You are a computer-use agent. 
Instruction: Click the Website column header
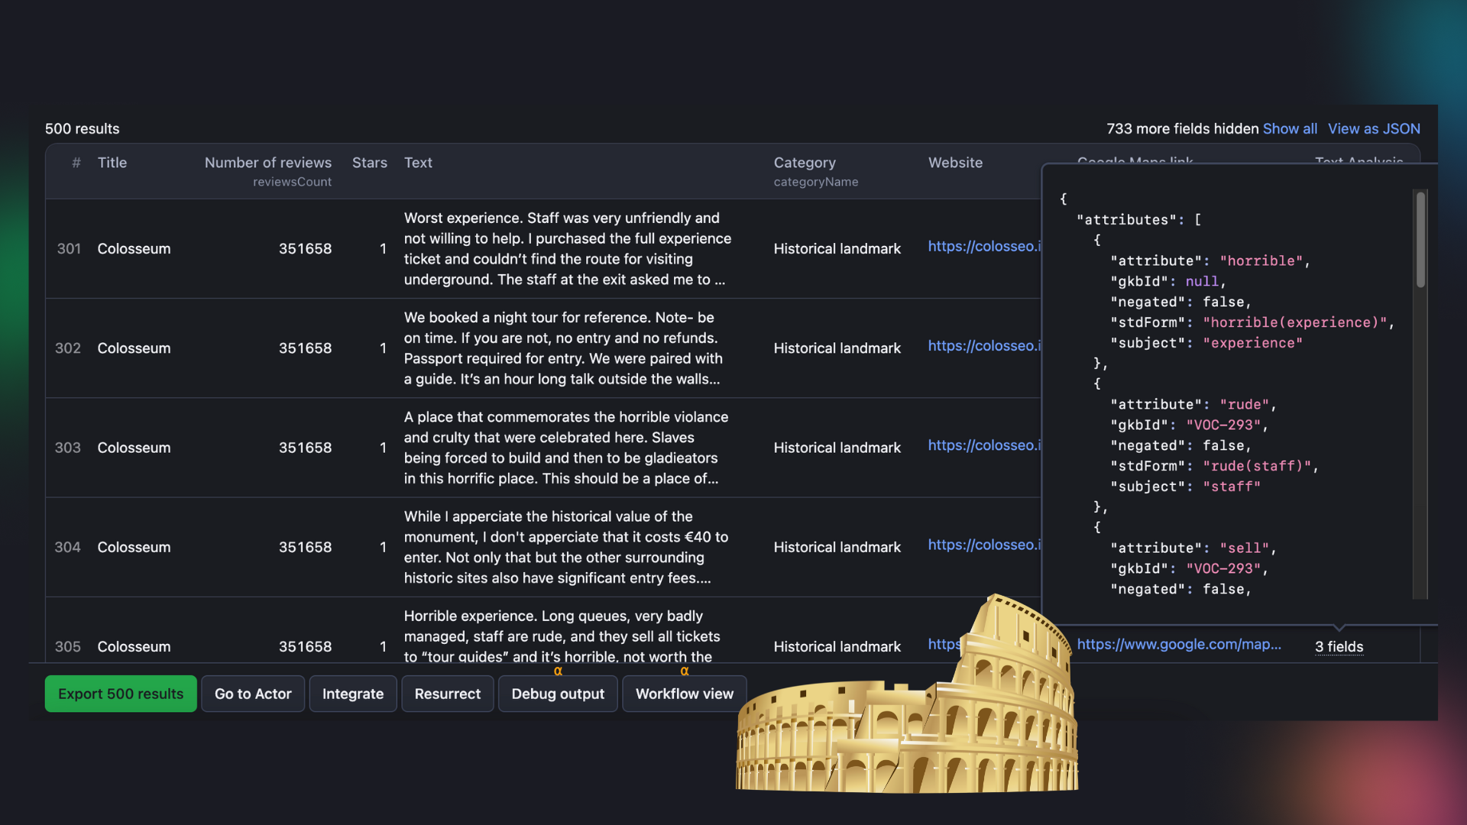click(x=955, y=163)
